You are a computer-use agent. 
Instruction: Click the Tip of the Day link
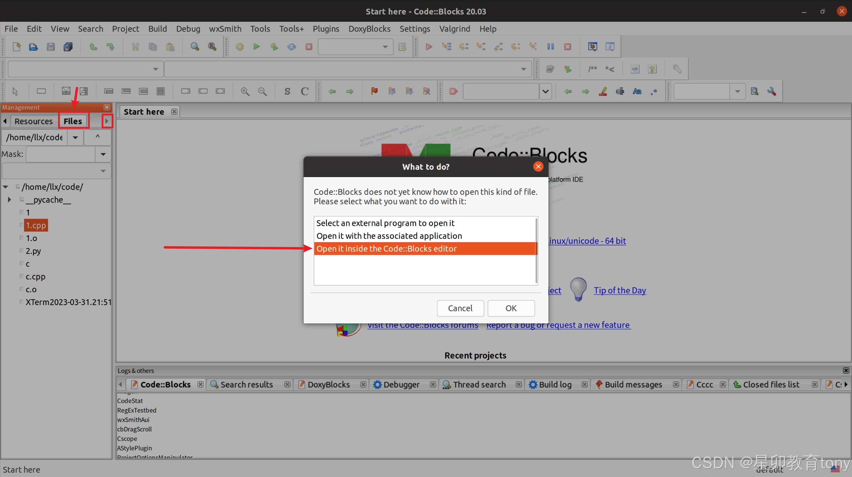tap(620, 290)
